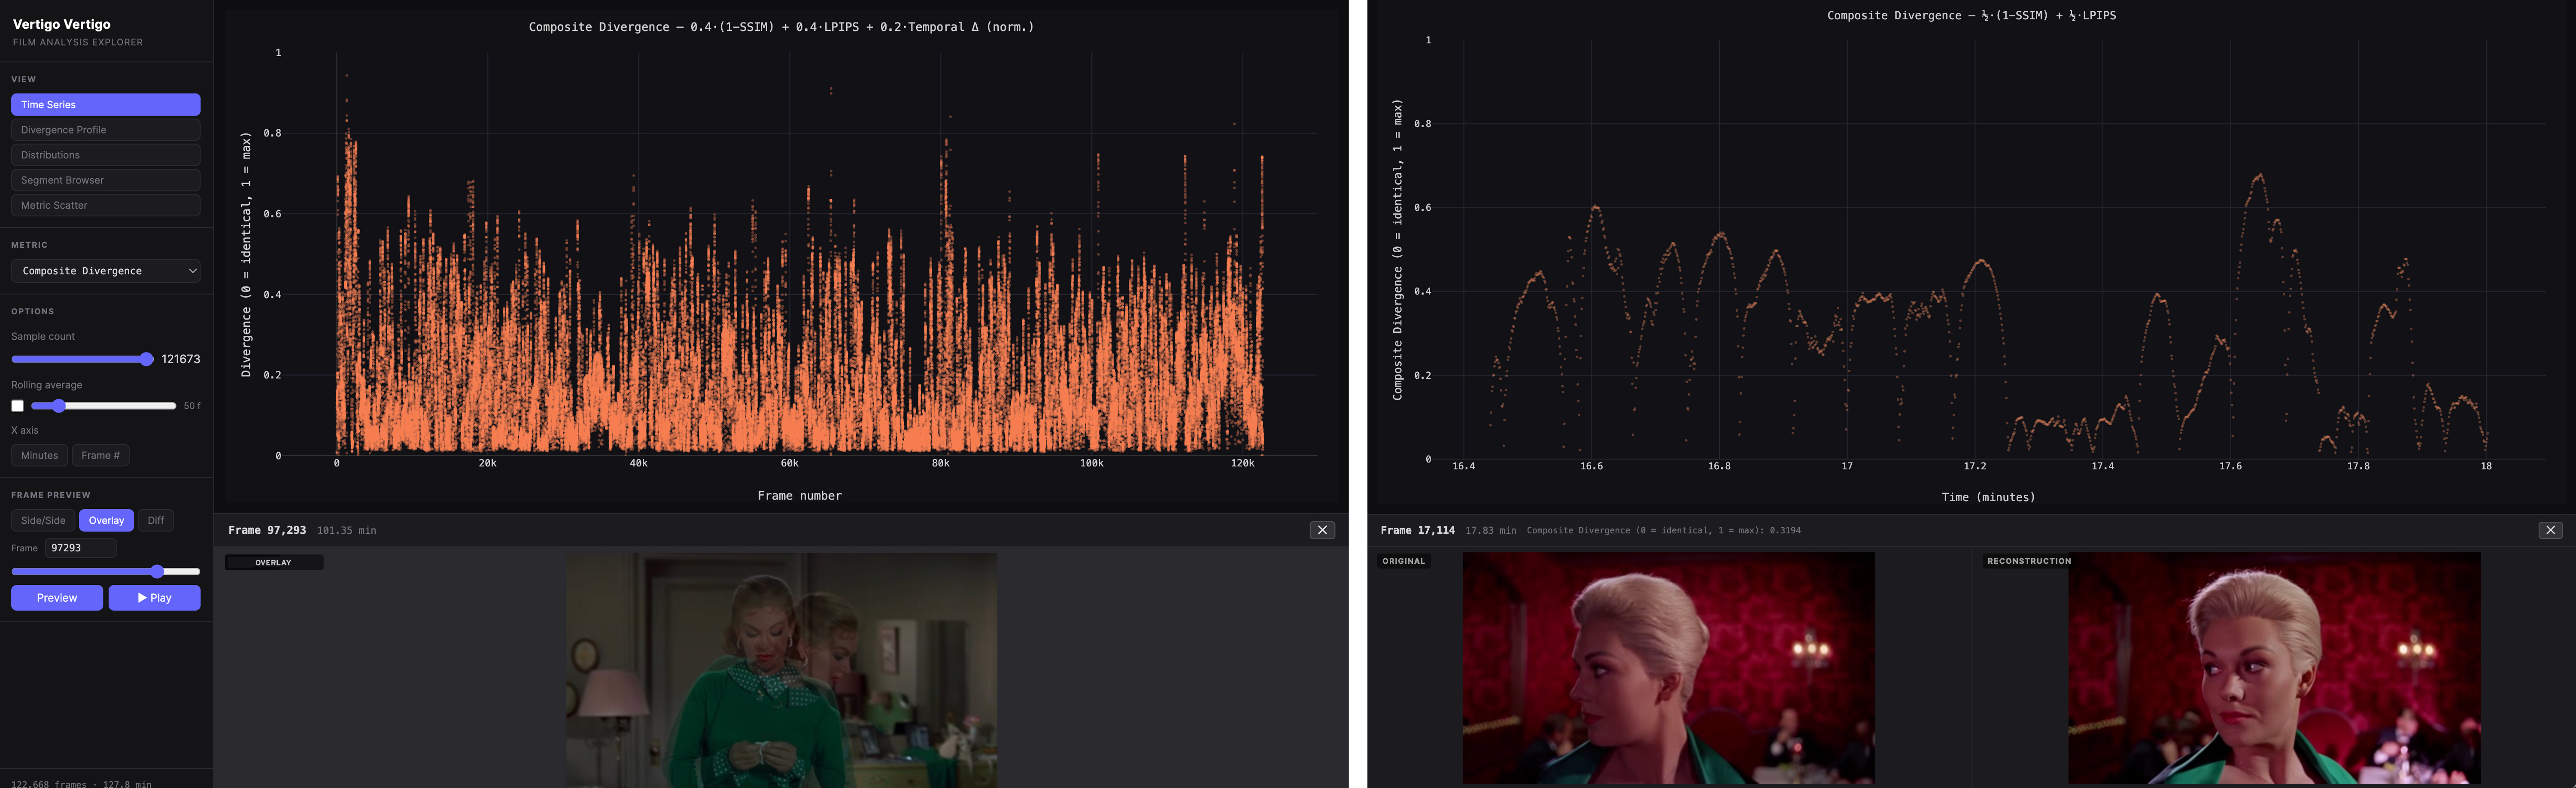Set X axis to Minutes

pos(39,455)
